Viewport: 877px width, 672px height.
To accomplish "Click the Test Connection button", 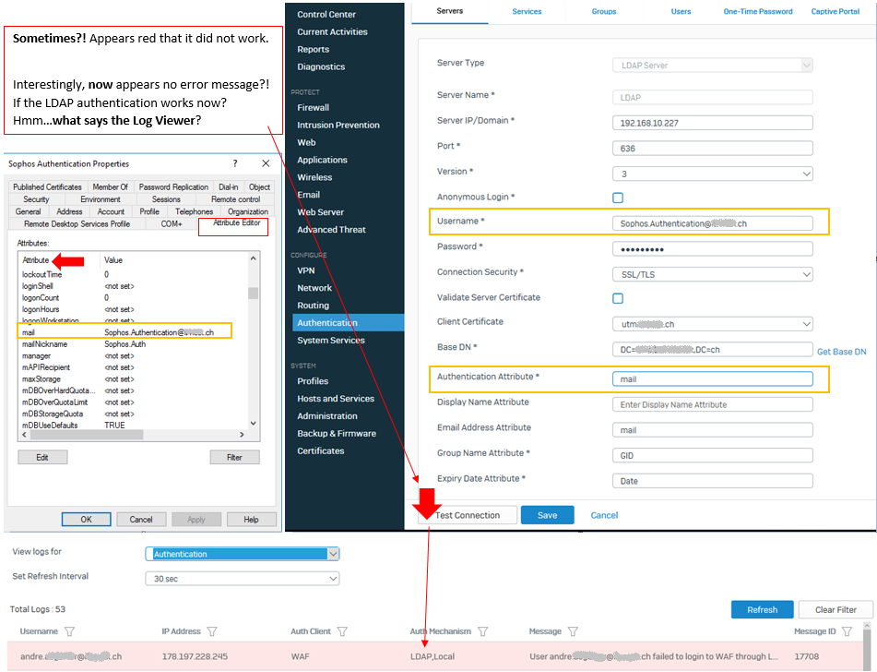I will tap(468, 515).
